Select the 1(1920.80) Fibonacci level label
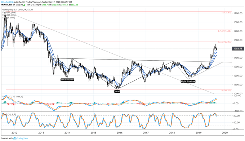The height and width of the screenshot is (141, 245). 226,13
